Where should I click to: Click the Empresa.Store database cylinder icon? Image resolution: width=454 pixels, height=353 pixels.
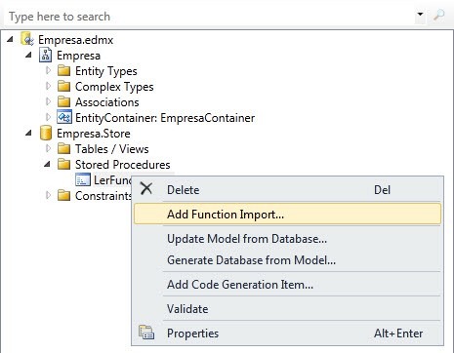46,133
